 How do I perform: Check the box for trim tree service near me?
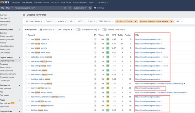(x=26, y=101)
